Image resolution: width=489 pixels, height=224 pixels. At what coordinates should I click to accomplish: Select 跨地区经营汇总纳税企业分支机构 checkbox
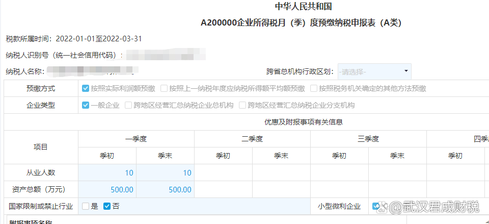(x=242, y=105)
